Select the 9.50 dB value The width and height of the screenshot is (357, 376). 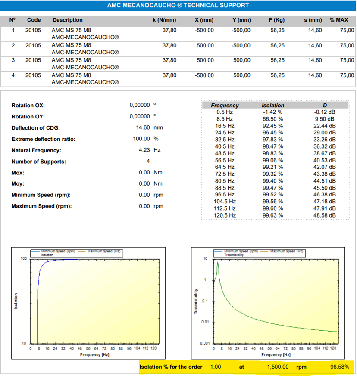[x=325, y=119]
